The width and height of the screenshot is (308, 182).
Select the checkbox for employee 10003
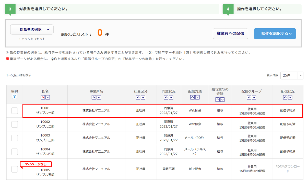point(15,138)
